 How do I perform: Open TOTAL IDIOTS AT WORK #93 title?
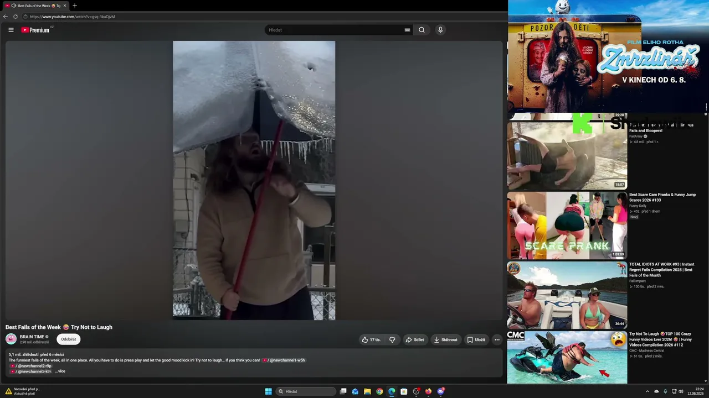click(661, 270)
